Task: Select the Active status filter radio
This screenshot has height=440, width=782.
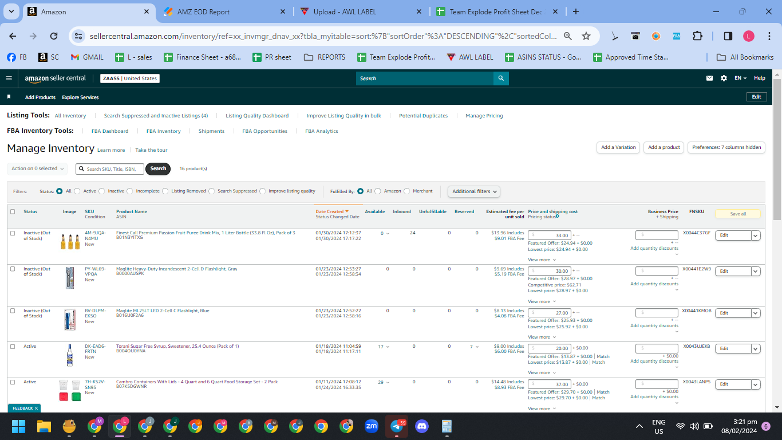Action: (x=78, y=191)
